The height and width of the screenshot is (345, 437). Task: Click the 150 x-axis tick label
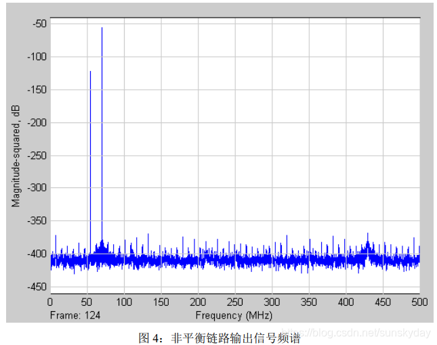point(161,302)
